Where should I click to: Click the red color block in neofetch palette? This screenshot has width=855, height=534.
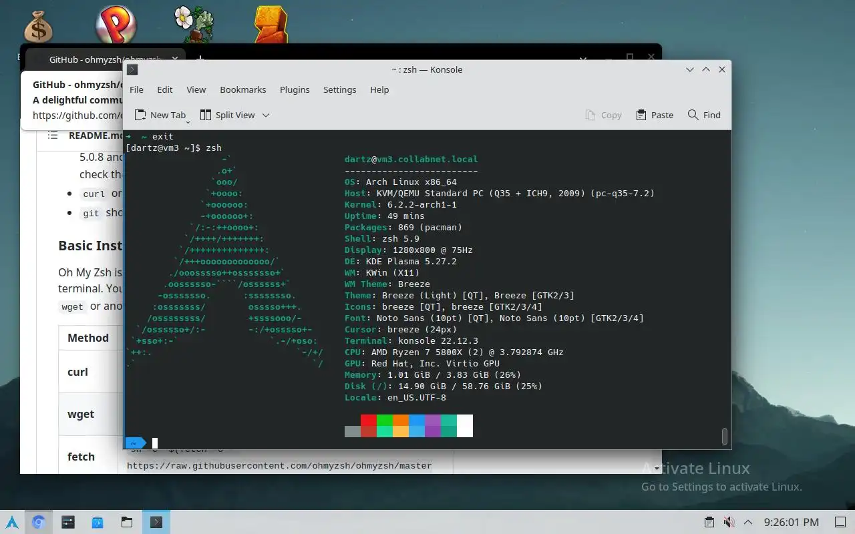(x=369, y=421)
